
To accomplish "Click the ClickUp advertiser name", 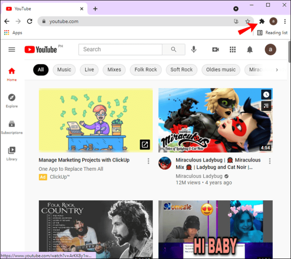I will coord(60,177).
